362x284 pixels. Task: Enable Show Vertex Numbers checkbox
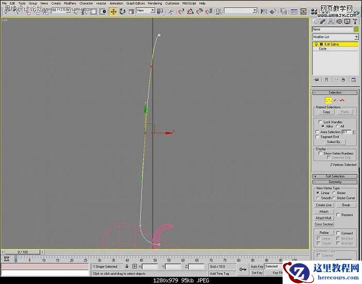coord(318,153)
